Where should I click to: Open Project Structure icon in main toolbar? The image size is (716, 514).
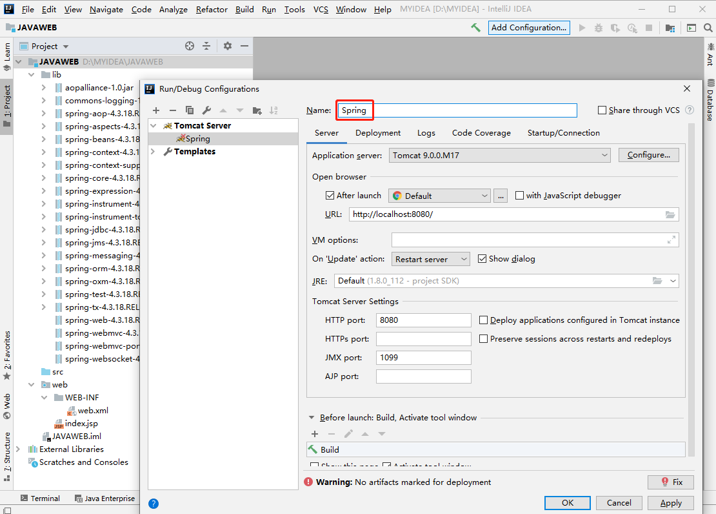click(670, 28)
